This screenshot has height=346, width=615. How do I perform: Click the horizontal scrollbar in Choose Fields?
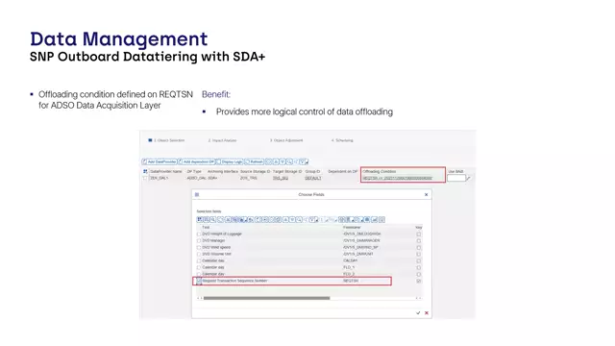(267, 298)
